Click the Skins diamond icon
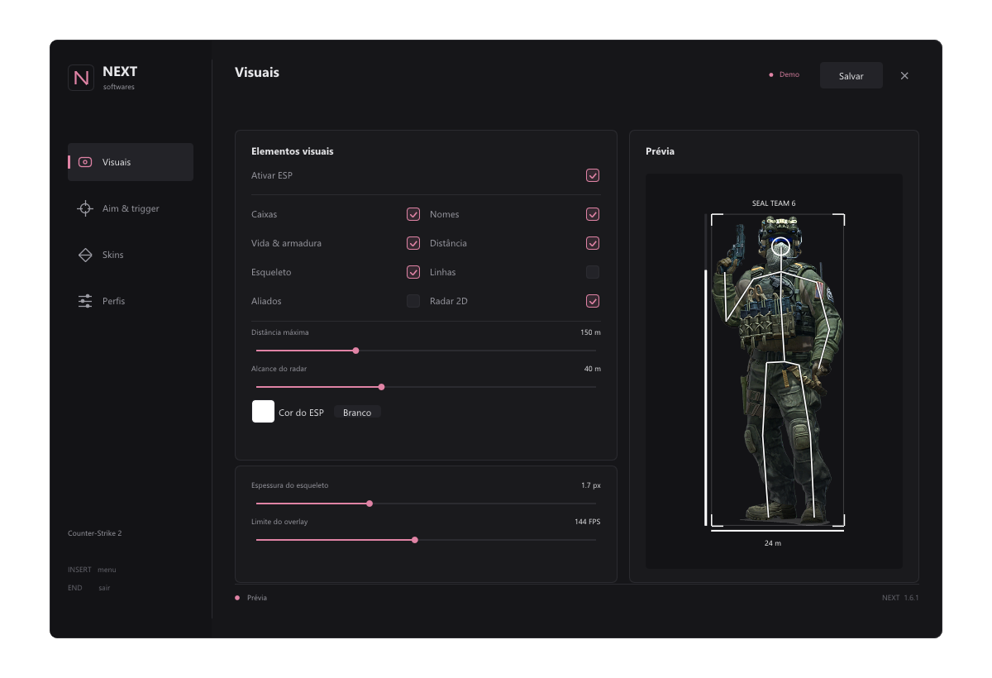 (85, 255)
